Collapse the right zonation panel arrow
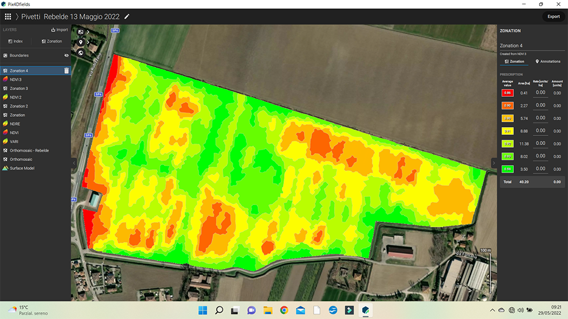 point(494,163)
